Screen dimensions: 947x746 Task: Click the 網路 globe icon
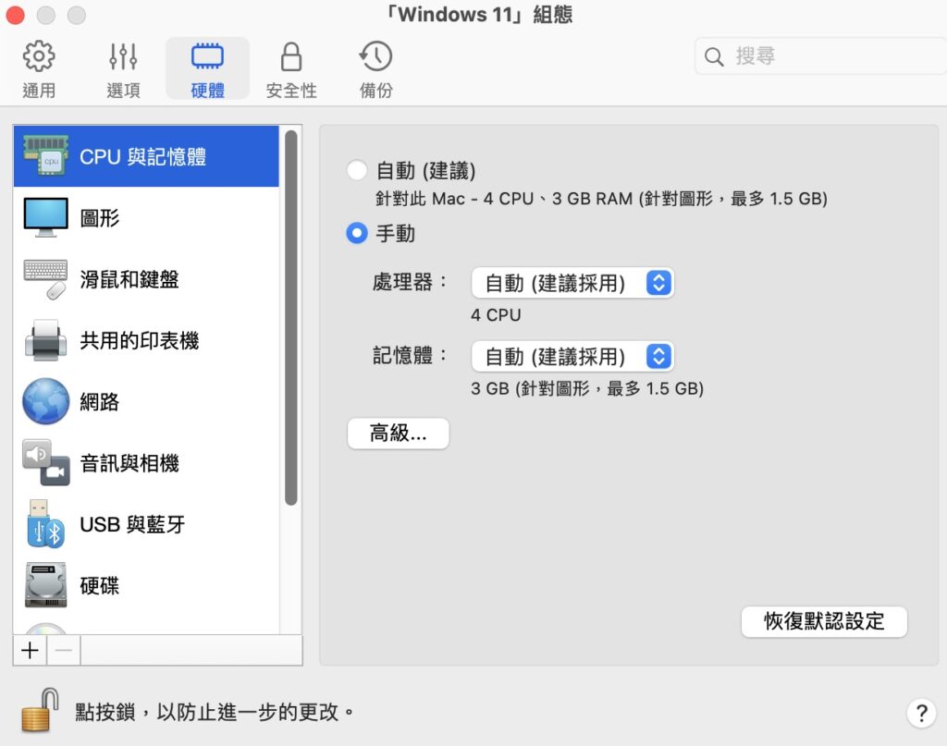pyautogui.click(x=46, y=401)
